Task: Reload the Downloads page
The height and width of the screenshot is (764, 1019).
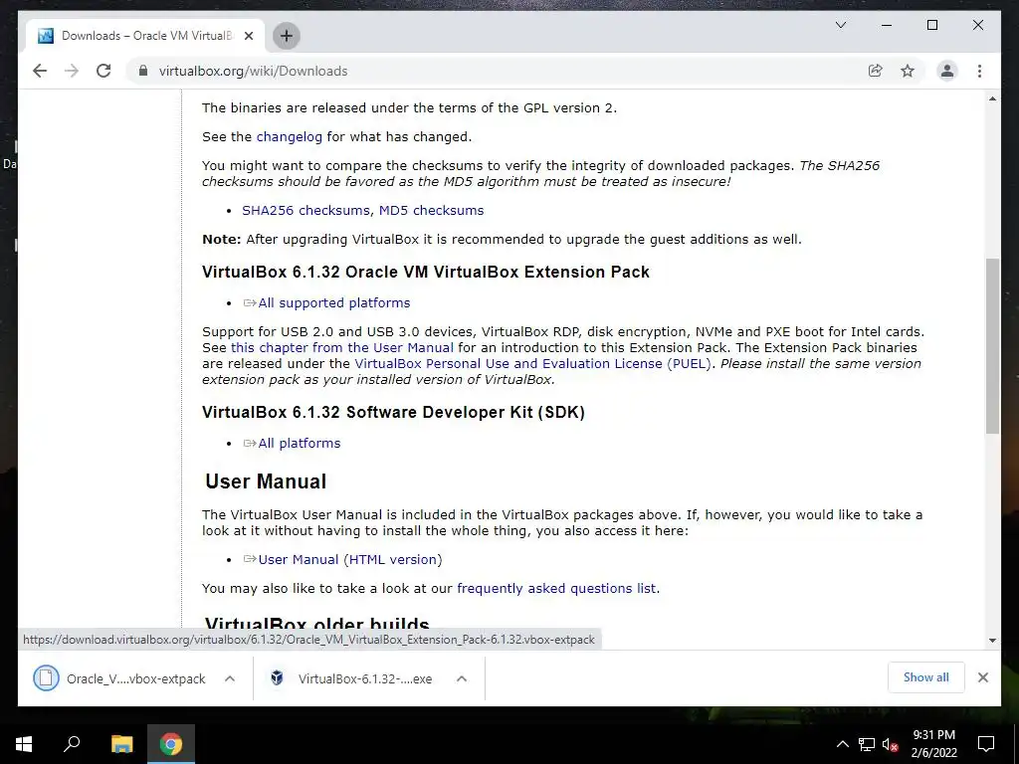Action: click(x=103, y=71)
